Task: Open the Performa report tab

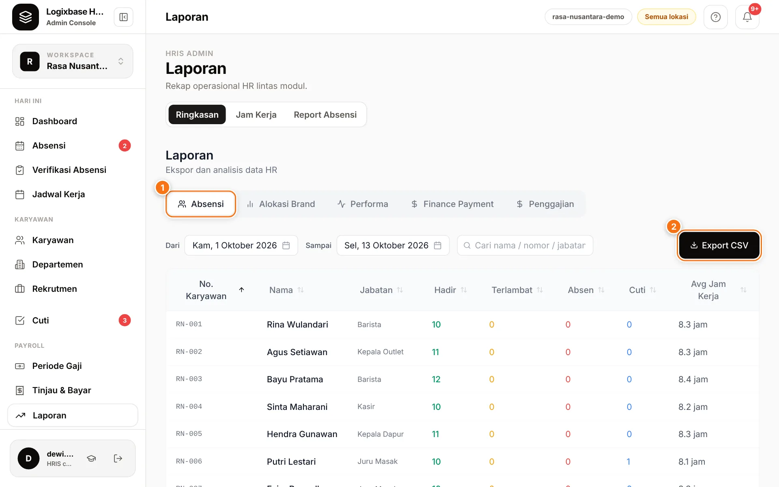Action: (x=363, y=204)
